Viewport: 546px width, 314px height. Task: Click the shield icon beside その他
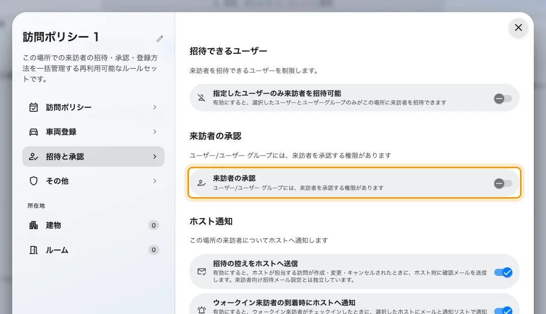34,181
